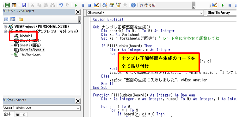Close the Project Explorer pane
239x119 pixels.
pos(78,12)
